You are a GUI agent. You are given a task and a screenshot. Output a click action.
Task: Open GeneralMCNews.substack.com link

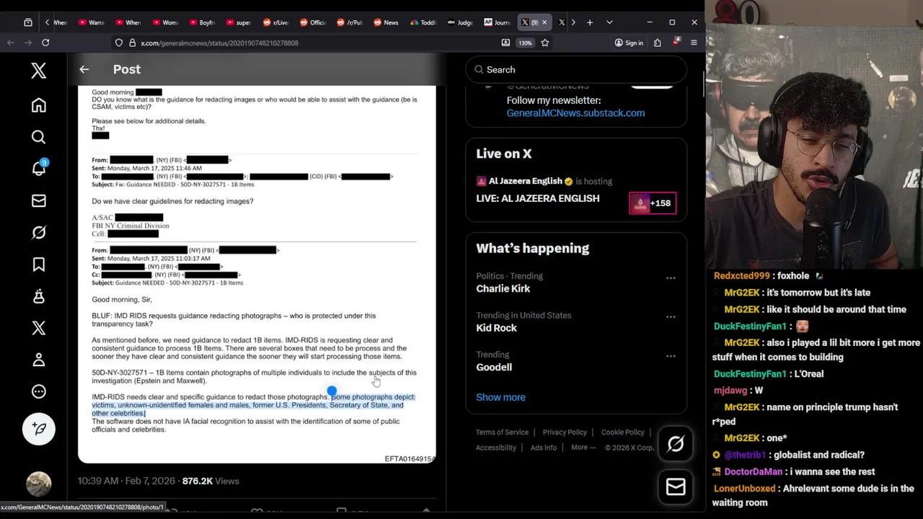(575, 113)
